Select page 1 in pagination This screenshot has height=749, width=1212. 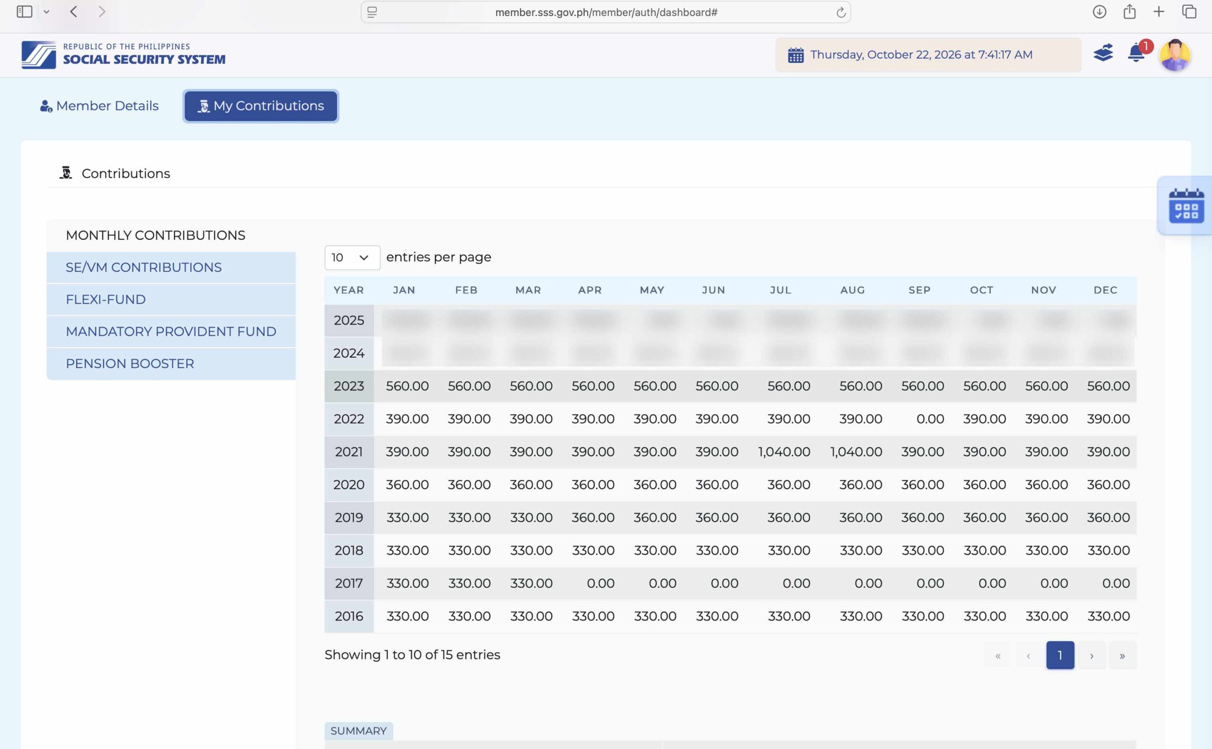(1060, 655)
